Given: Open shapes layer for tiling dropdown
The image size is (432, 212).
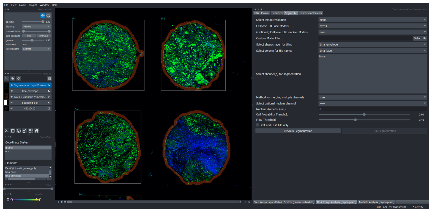Looking at the screenshot, I should pyautogui.click(x=373, y=45).
